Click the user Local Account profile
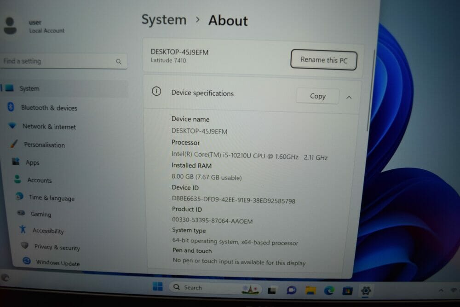 [x=34, y=26]
